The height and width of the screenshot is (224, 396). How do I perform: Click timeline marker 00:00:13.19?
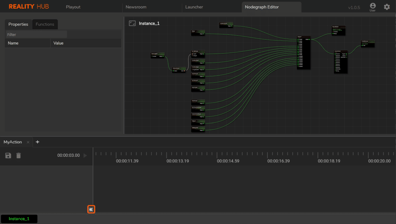pos(178,161)
